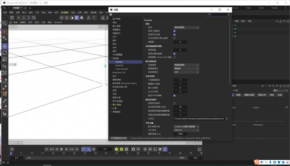Select the Scale tool in the left palette
Screen dimensions: 290x166
[x=5, y=59]
